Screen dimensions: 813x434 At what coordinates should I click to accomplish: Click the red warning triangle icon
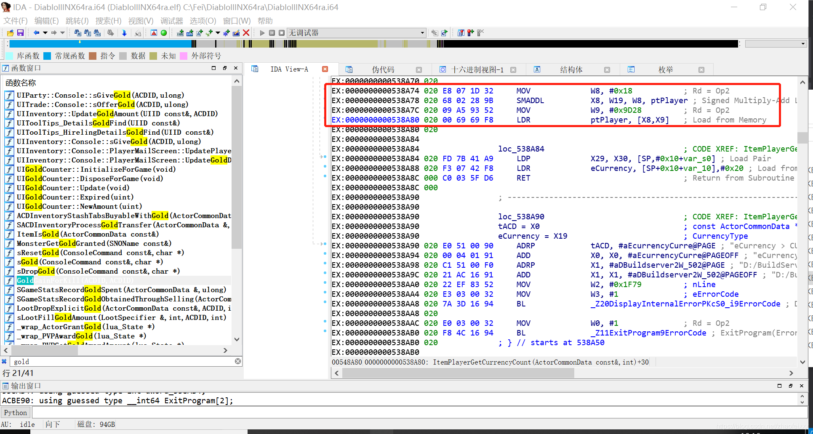(154, 33)
